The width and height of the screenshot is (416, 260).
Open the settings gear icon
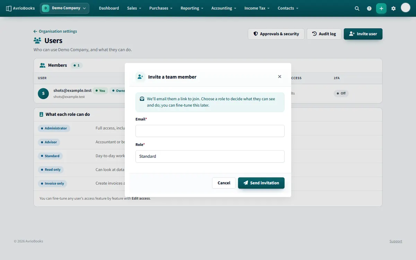pos(393,8)
